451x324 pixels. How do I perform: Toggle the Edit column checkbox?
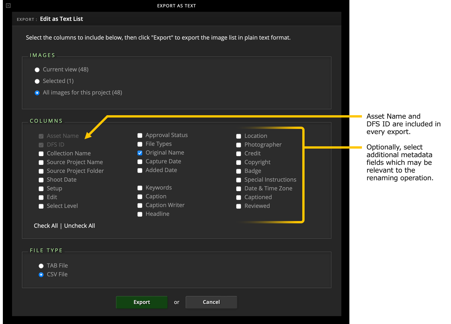coord(41,198)
